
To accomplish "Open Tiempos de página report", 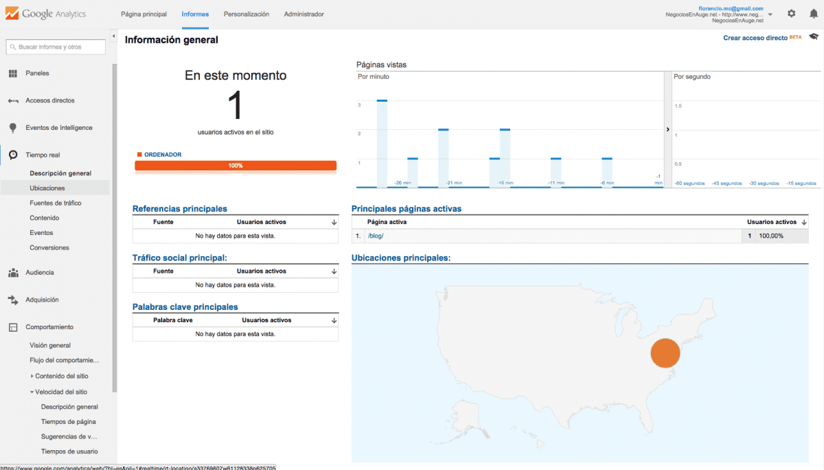I will point(69,421).
